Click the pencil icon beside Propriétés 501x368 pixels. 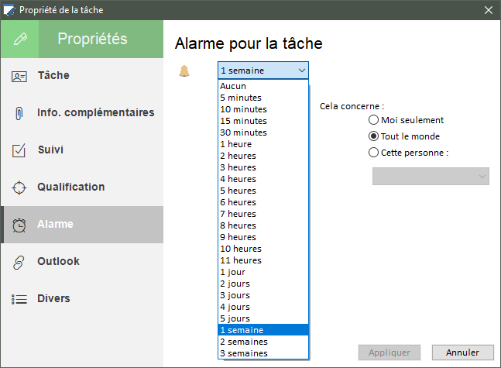pyautogui.click(x=20, y=39)
